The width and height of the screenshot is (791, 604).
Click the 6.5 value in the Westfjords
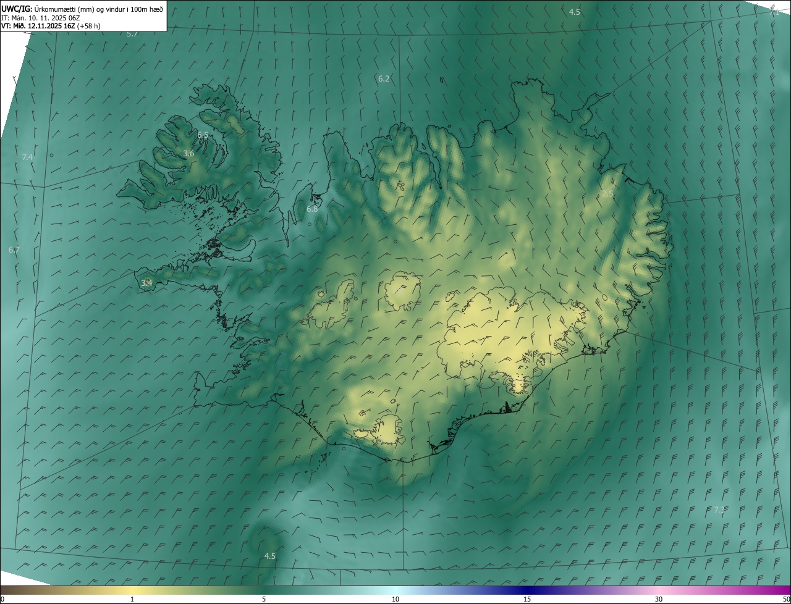tap(203, 135)
